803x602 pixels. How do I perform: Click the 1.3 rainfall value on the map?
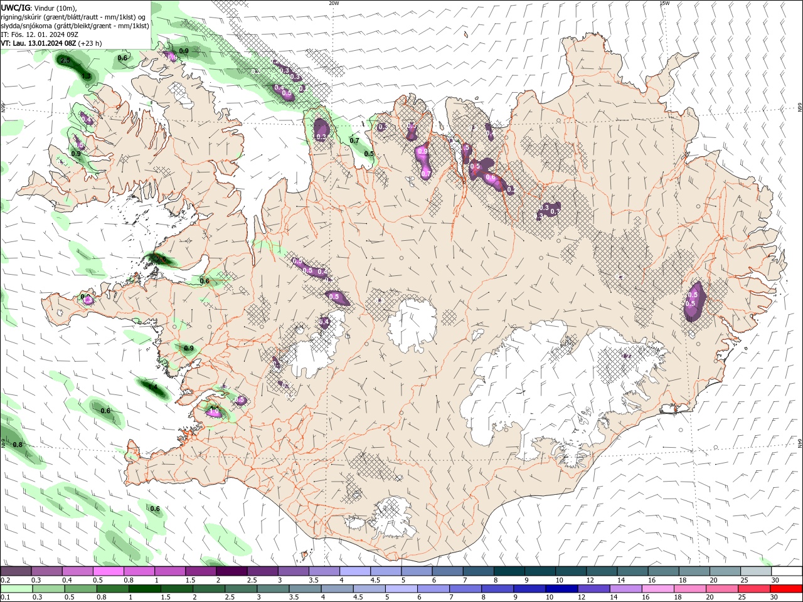pos(87,76)
